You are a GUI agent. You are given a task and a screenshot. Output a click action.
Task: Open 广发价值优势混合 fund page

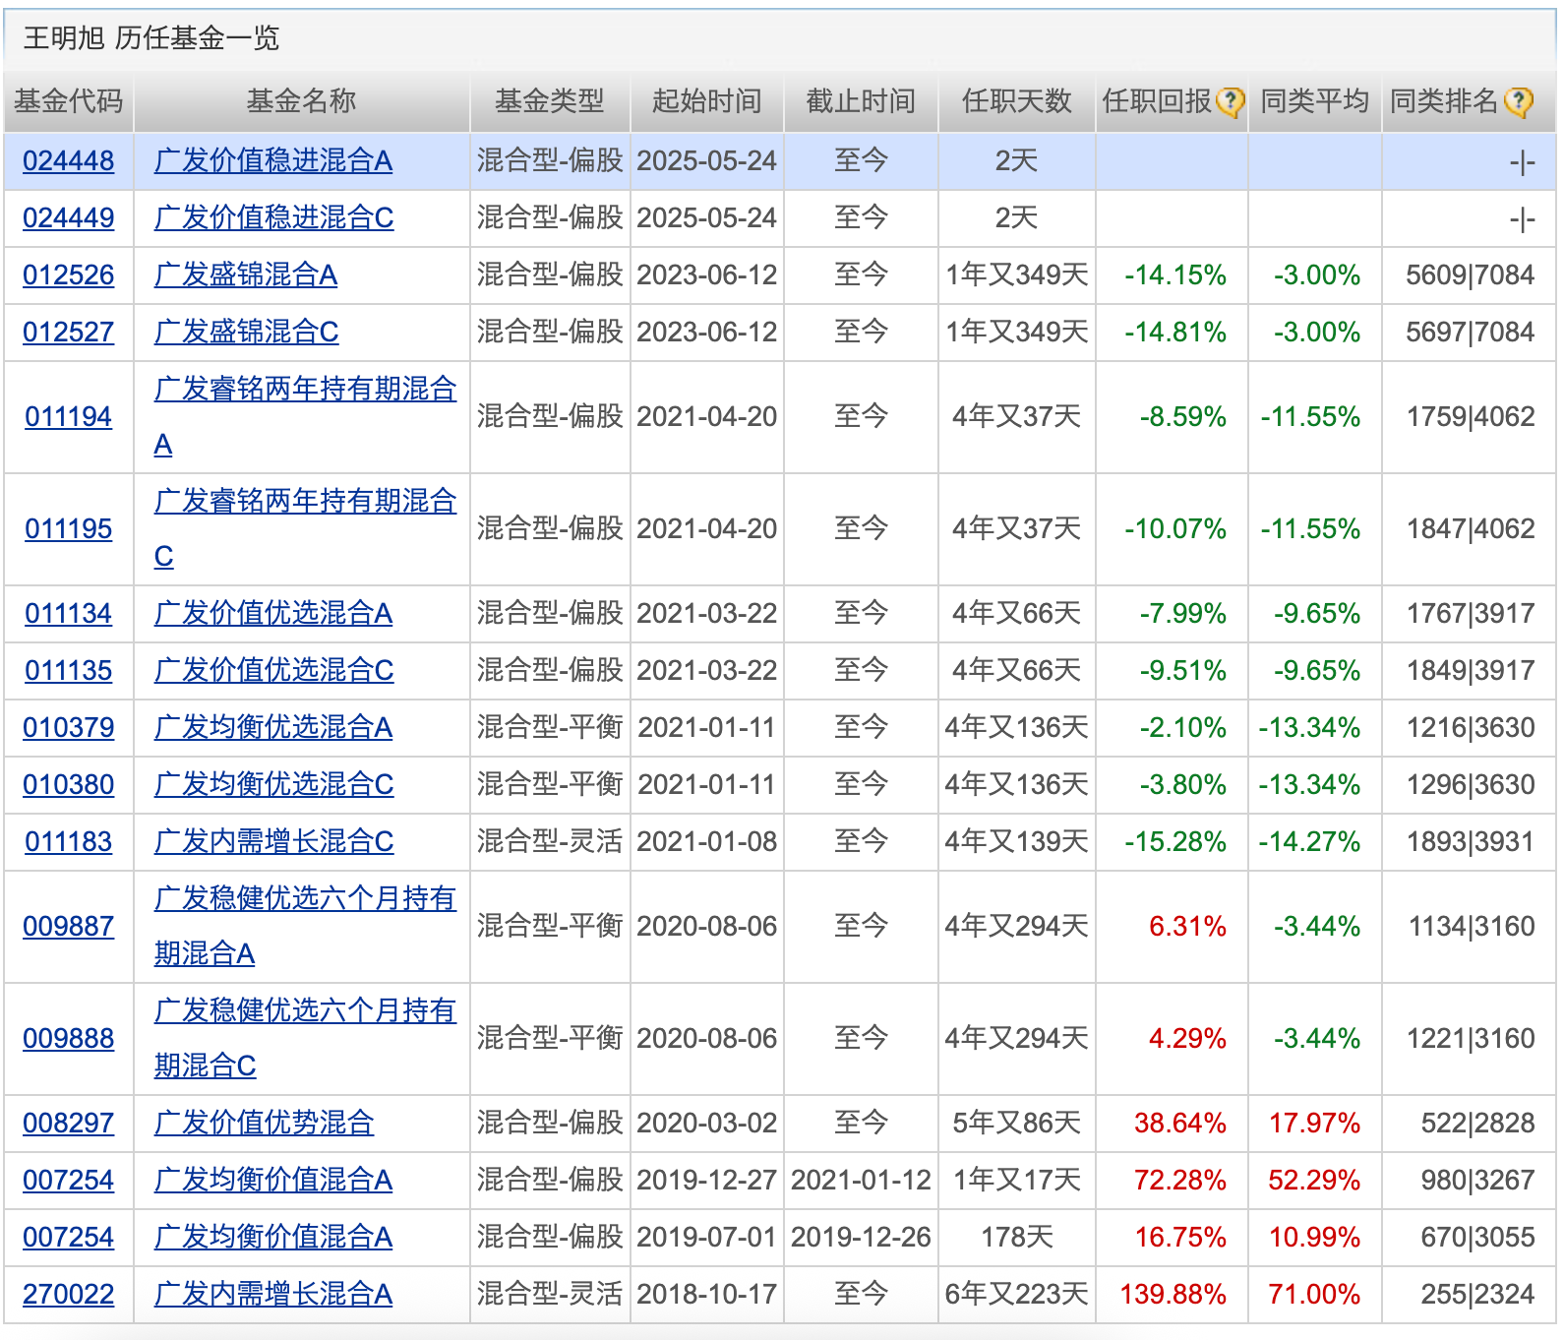[x=265, y=1124]
